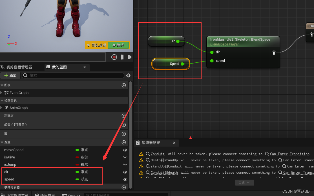The image size is (314, 196).
Task: Click the blendspace speed input pin
Action: pyautogui.click(x=212, y=61)
